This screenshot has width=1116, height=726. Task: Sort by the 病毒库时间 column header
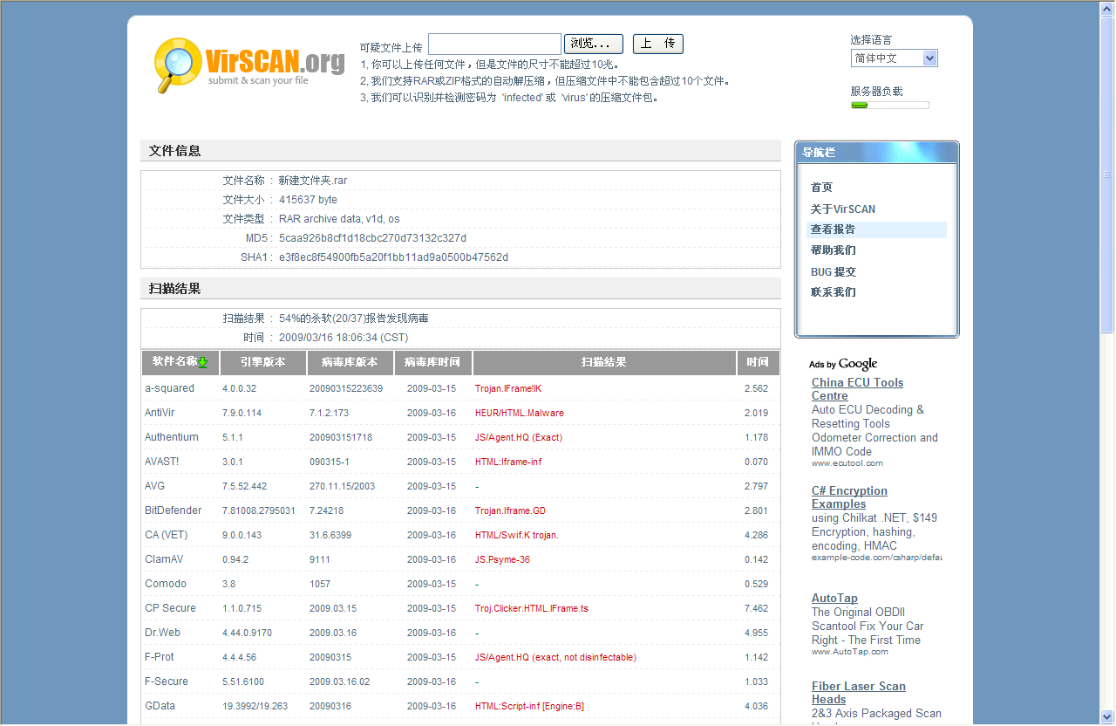point(432,362)
